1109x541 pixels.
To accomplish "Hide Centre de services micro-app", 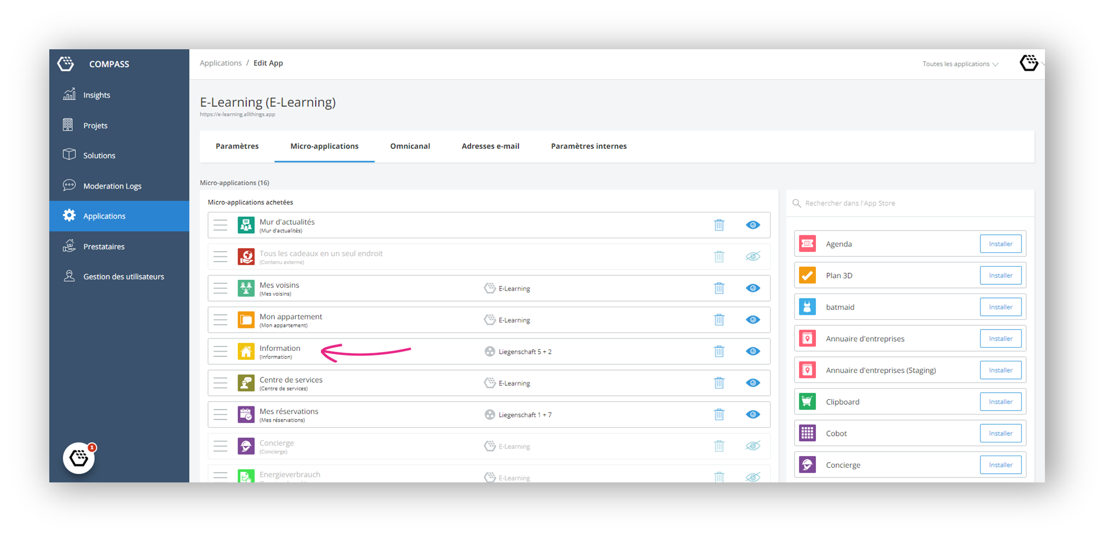I will tap(753, 383).
